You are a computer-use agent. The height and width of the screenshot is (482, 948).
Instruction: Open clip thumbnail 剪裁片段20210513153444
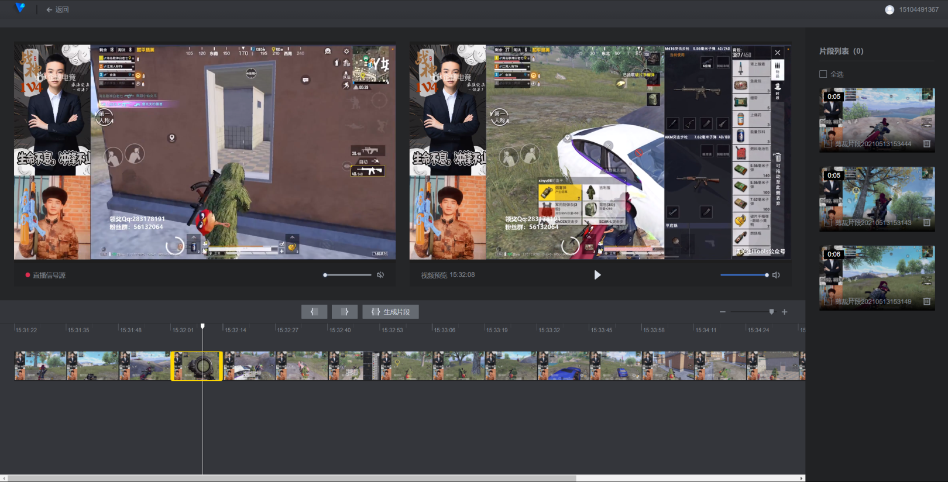click(877, 120)
